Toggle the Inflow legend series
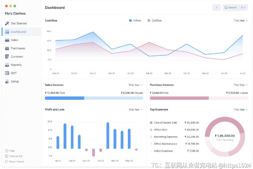Image resolution: width=253 pixels, height=169 pixels. point(135,20)
